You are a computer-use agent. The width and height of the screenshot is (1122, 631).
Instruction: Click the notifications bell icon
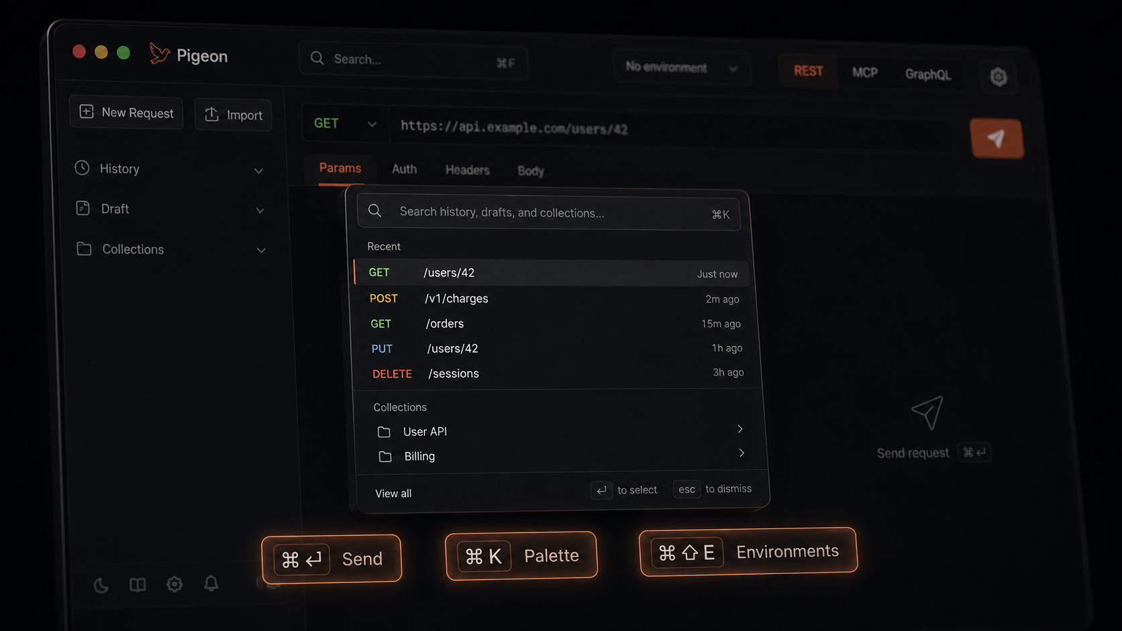point(211,583)
